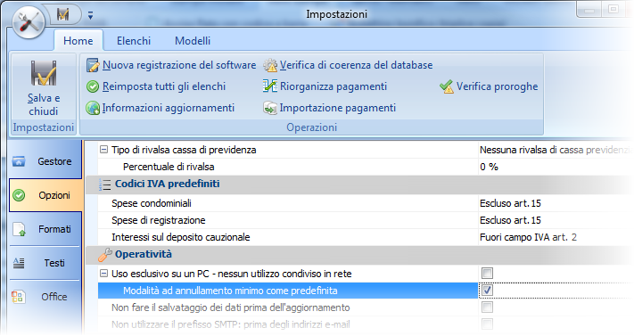634x336 pixels.
Task: Click the Importazione pagamenti icon
Action: 270,108
